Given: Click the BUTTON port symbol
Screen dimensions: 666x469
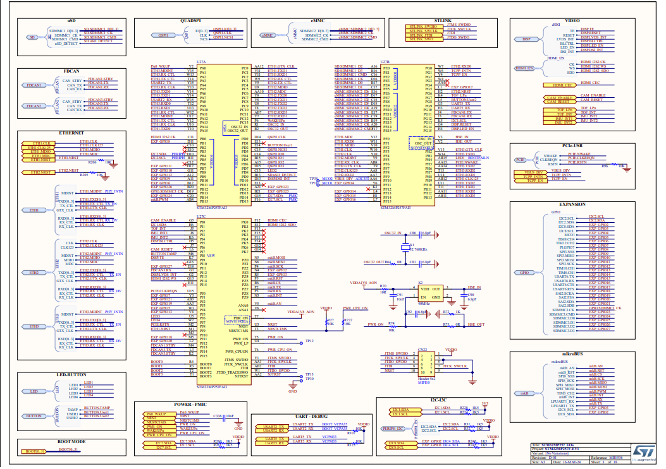Looking at the screenshot, I should pyautogui.click(x=34, y=416).
